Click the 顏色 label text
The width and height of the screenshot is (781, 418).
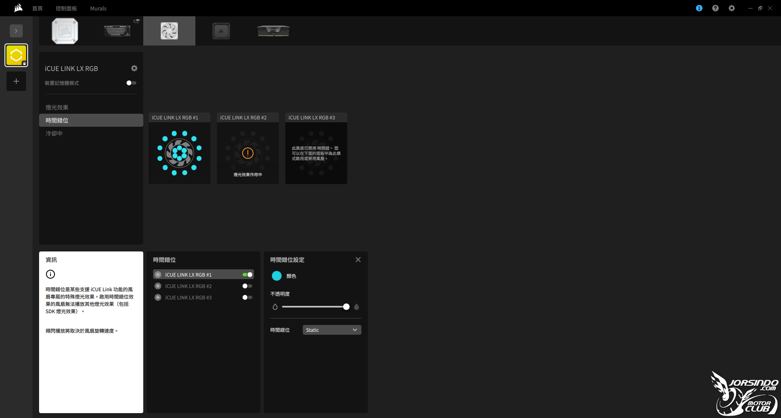(x=291, y=276)
